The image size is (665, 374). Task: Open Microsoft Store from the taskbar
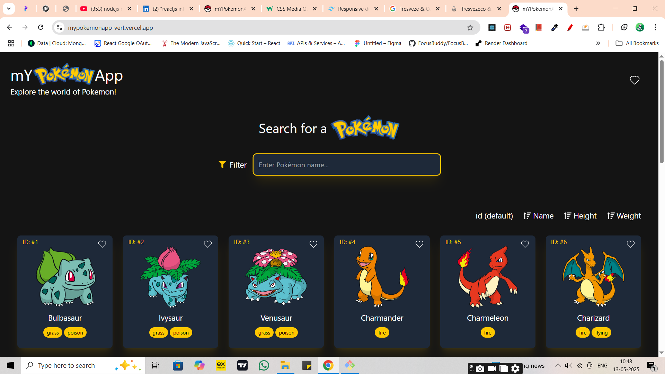click(178, 365)
